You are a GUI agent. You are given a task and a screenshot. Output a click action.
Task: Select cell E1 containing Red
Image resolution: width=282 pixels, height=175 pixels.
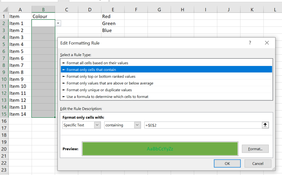pos(113,16)
